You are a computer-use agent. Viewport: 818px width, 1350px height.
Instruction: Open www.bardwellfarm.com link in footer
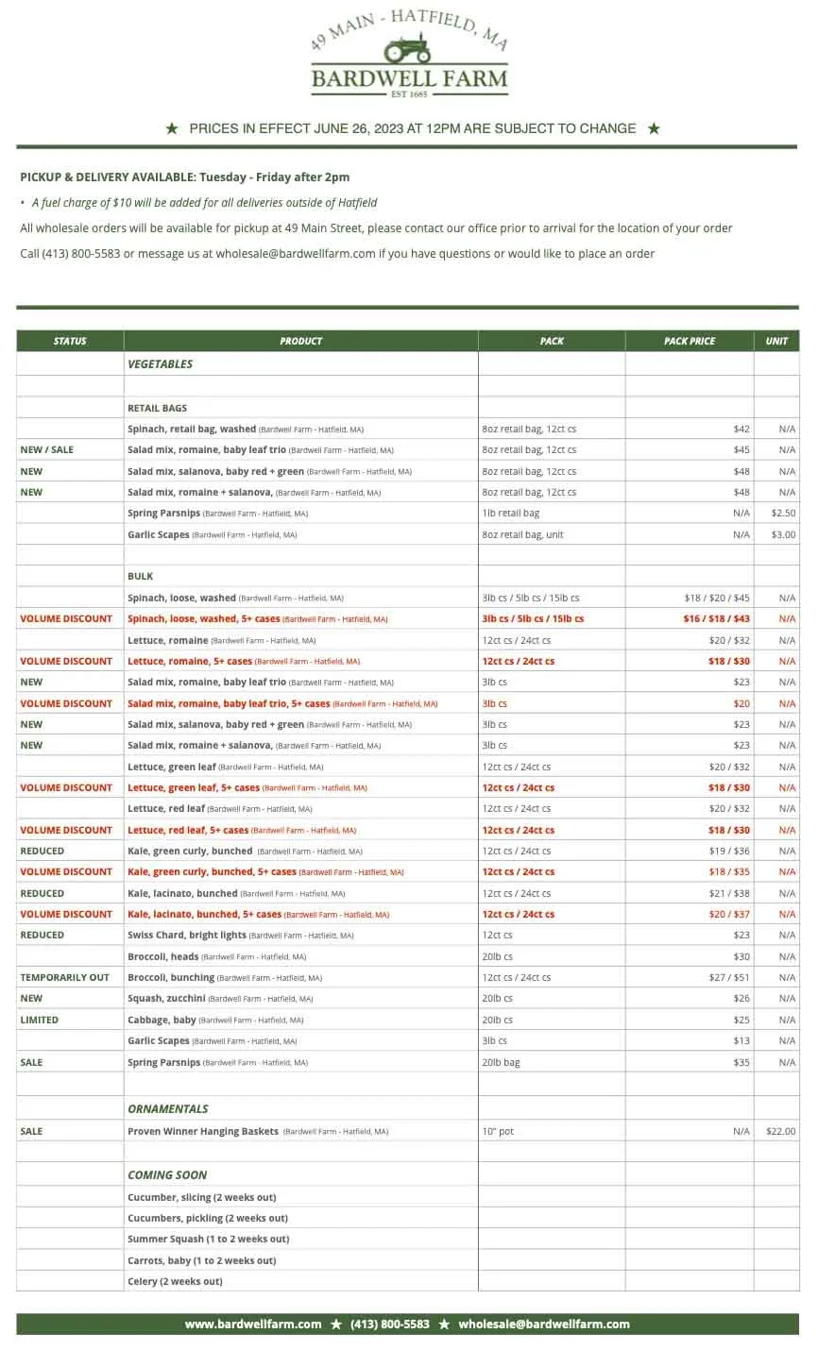tap(253, 1325)
